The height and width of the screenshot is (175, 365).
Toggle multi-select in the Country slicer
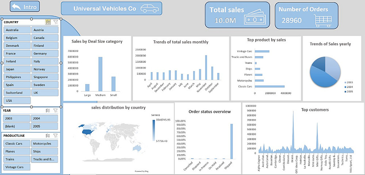point(48,22)
